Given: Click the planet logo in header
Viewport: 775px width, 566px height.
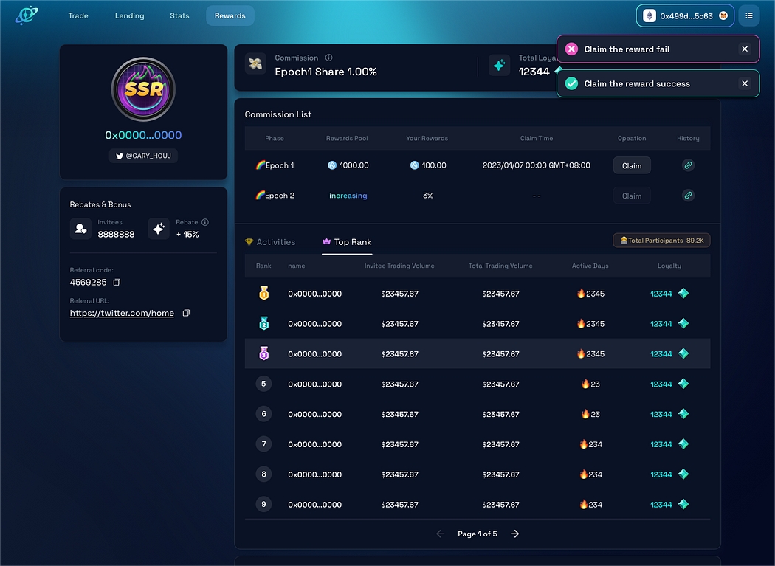Looking at the screenshot, I should tap(27, 15).
